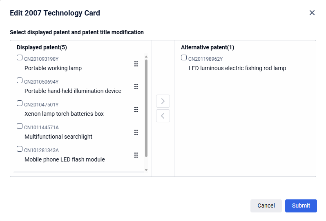Close the Edit 2007 Technology Card dialog
The width and height of the screenshot is (326, 221).
click(312, 13)
